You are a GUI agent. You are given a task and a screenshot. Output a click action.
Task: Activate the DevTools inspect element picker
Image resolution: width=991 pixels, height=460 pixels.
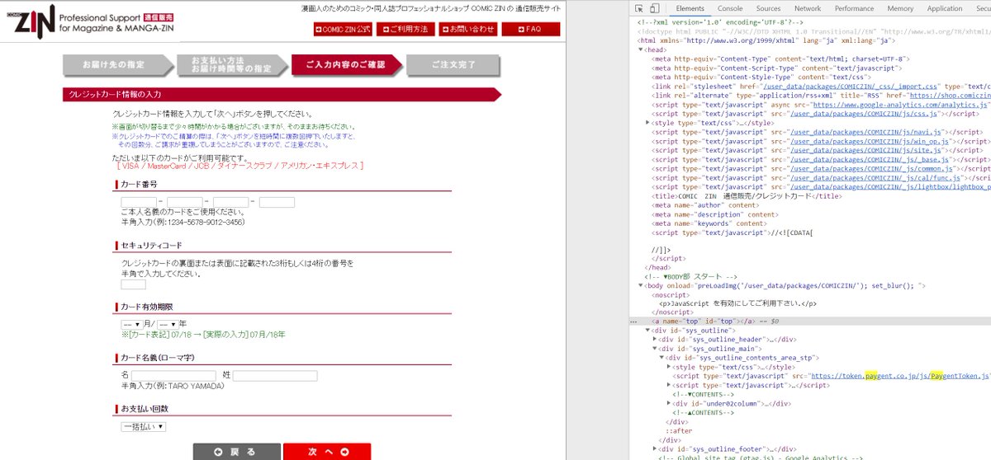pyautogui.click(x=638, y=8)
